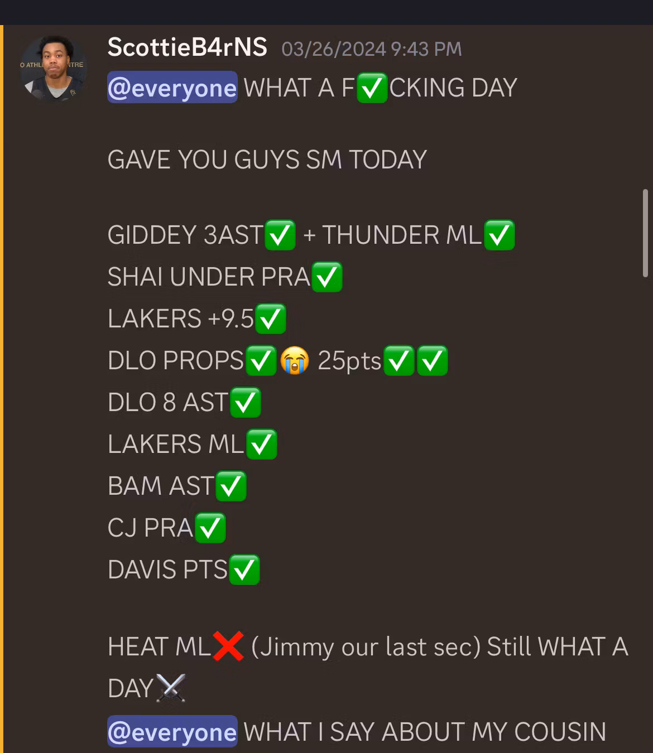Open ScottieB4rNS profile avatar

click(x=53, y=69)
